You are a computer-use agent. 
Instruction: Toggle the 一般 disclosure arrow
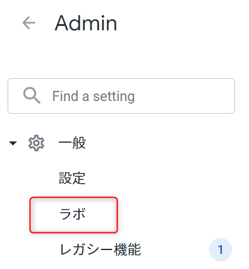click(13, 143)
